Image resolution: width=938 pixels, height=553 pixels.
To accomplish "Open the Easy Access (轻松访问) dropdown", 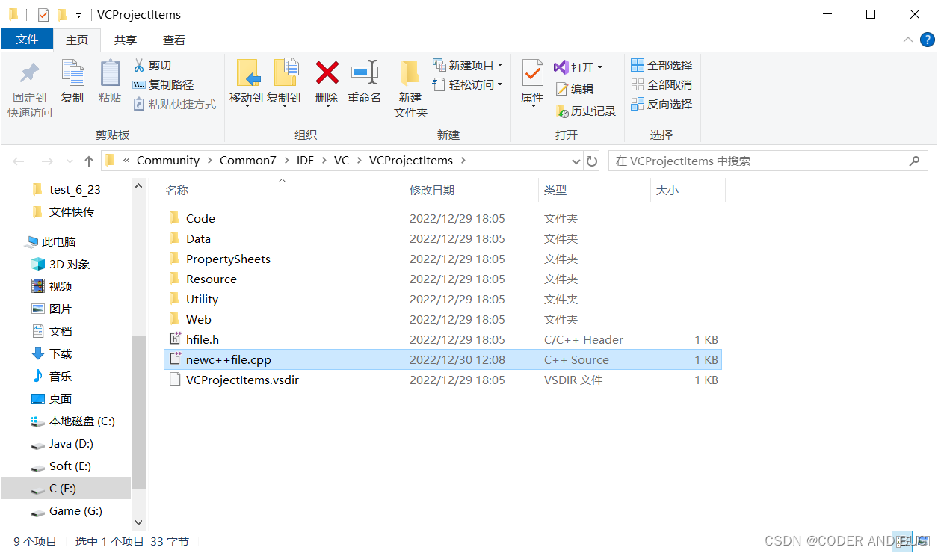I will pos(468,85).
